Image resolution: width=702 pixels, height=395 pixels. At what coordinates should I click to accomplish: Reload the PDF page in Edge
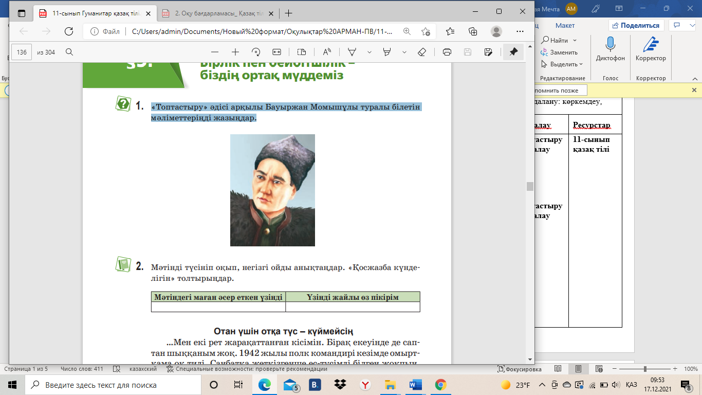pos(68,31)
